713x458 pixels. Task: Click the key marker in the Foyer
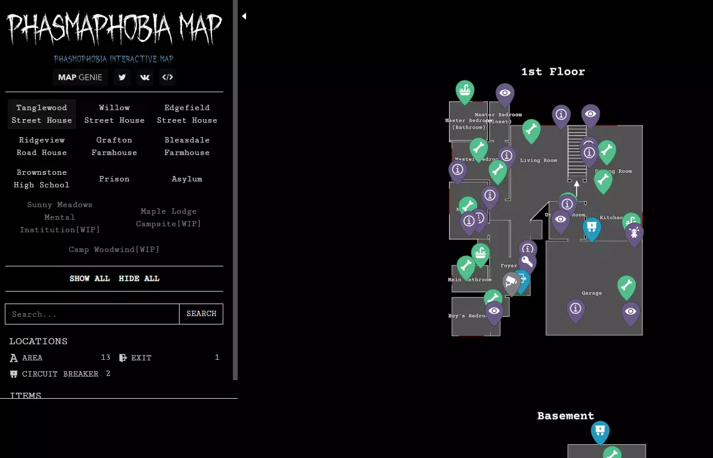527,263
